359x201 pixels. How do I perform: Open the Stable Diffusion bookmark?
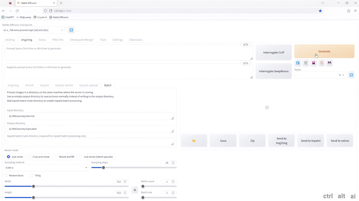59,17
